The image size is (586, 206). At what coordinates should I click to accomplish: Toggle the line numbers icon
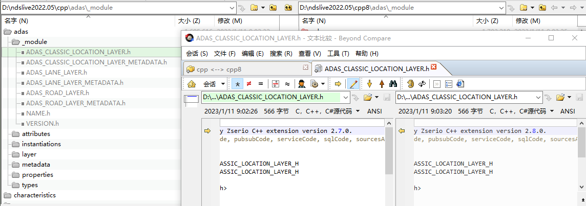tap(449, 84)
